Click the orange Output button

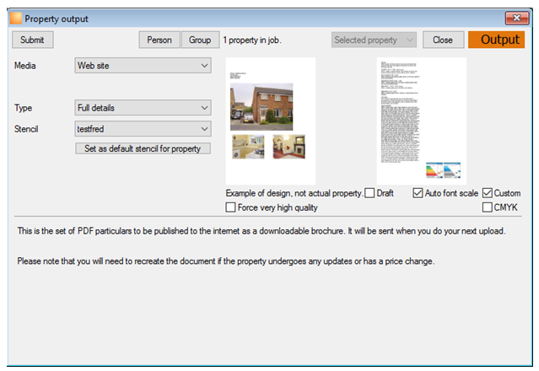coord(496,40)
